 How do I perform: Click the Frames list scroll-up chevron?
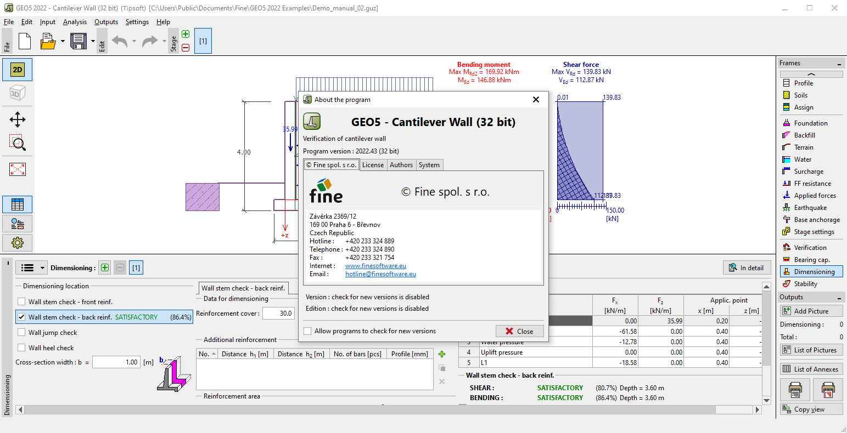(x=811, y=74)
